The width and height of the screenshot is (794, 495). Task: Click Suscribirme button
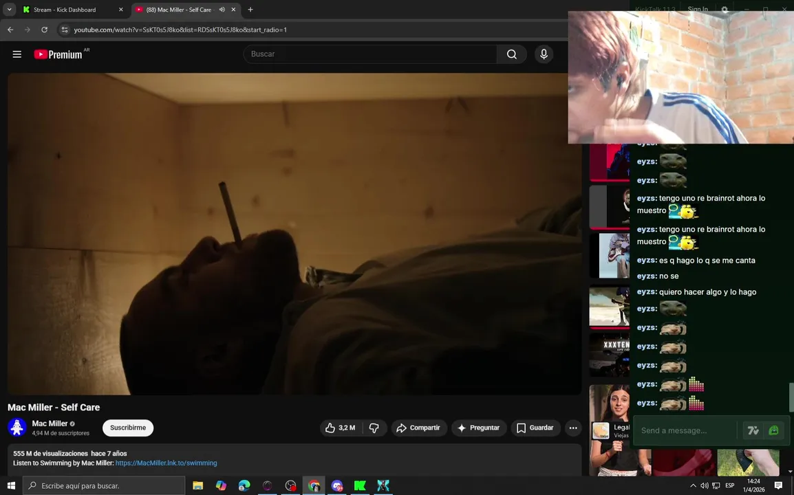pyautogui.click(x=128, y=428)
